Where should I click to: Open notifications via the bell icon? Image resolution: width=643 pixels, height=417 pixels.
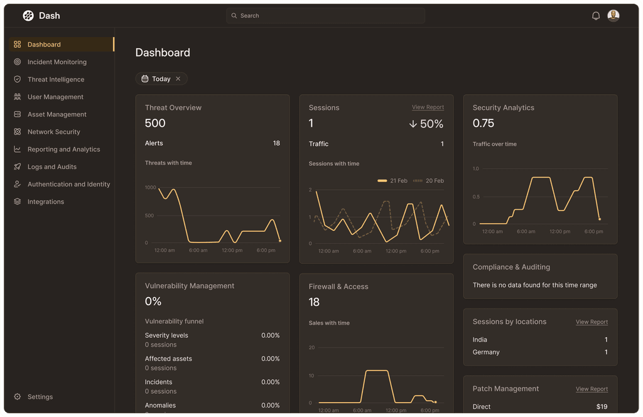tap(595, 15)
